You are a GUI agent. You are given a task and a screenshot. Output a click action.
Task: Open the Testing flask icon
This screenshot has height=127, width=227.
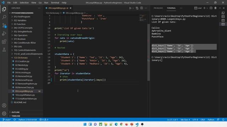pos(4,50)
